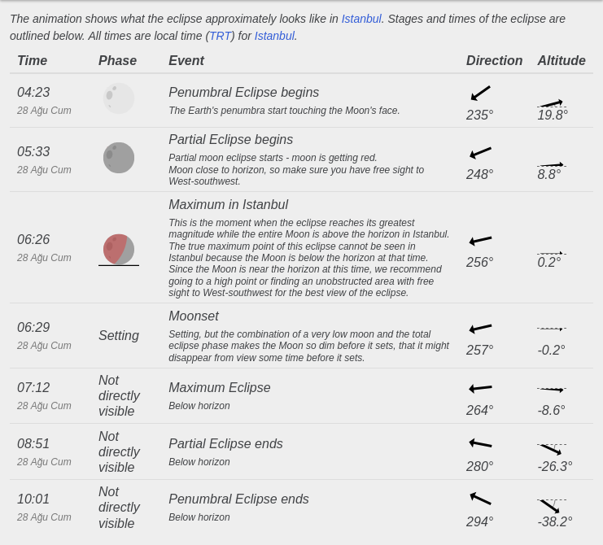The height and width of the screenshot is (545, 603).
Task: Click the gray moon icon at 05:33
Action: 119,158
